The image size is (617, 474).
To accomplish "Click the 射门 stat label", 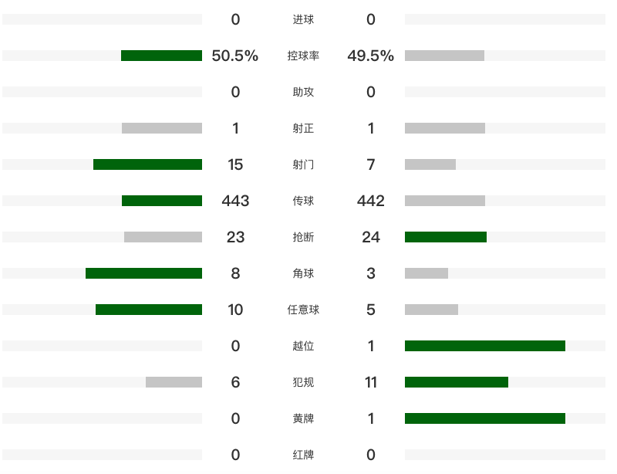I will (x=303, y=164).
